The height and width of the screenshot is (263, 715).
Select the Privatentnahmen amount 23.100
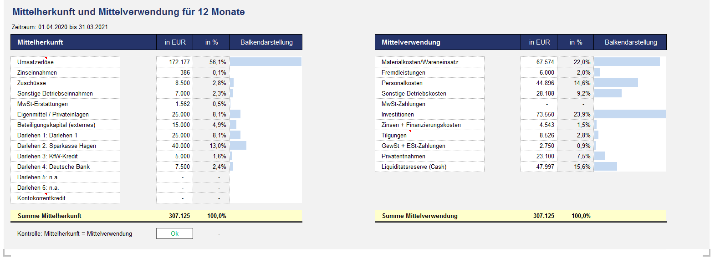[x=545, y=156]
